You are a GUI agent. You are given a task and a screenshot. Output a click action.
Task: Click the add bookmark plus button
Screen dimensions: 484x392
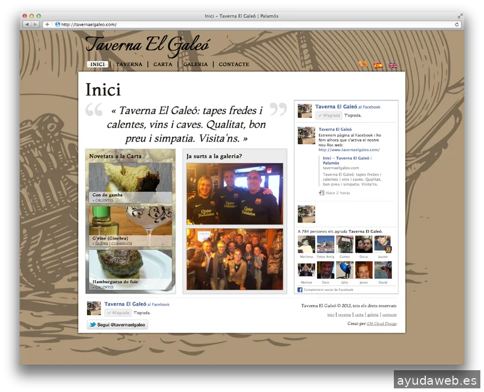(47, 24)
